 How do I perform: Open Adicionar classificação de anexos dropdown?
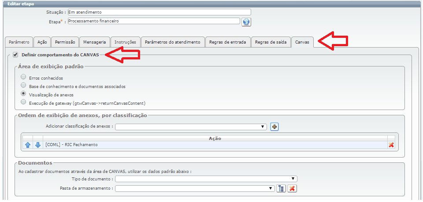[191, 127]
